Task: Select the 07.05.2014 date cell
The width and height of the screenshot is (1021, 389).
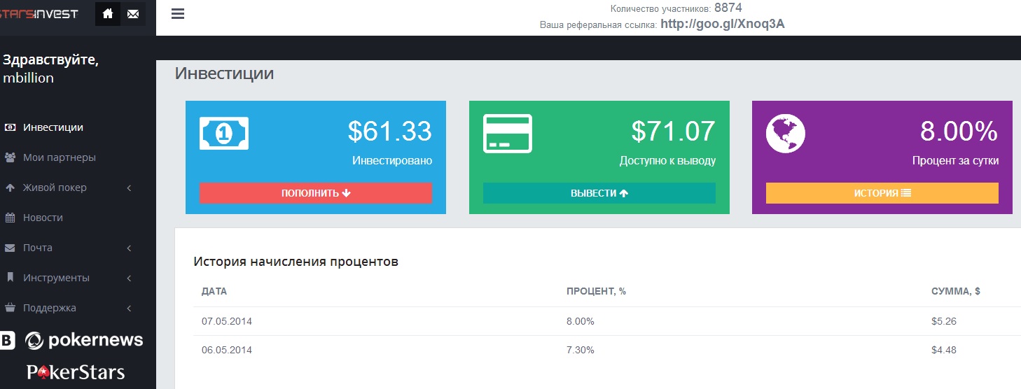Action: point(227,322)
